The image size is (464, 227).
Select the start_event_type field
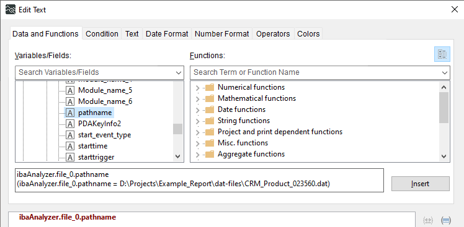click(104, 135)
